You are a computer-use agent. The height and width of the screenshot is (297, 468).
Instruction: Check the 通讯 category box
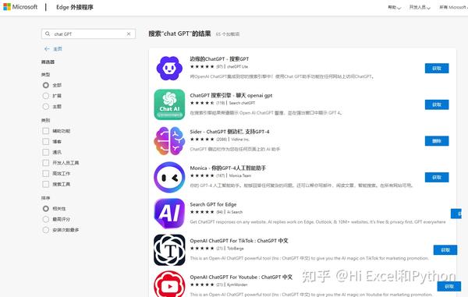(46, 152)
